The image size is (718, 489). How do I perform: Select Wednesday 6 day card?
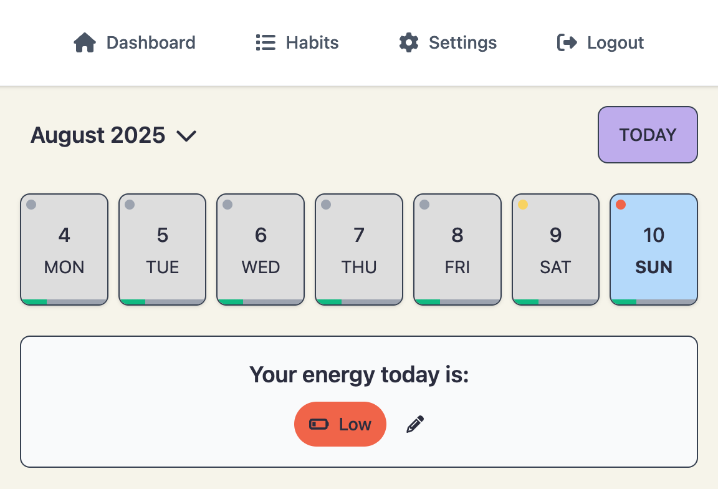coord(261,249)
